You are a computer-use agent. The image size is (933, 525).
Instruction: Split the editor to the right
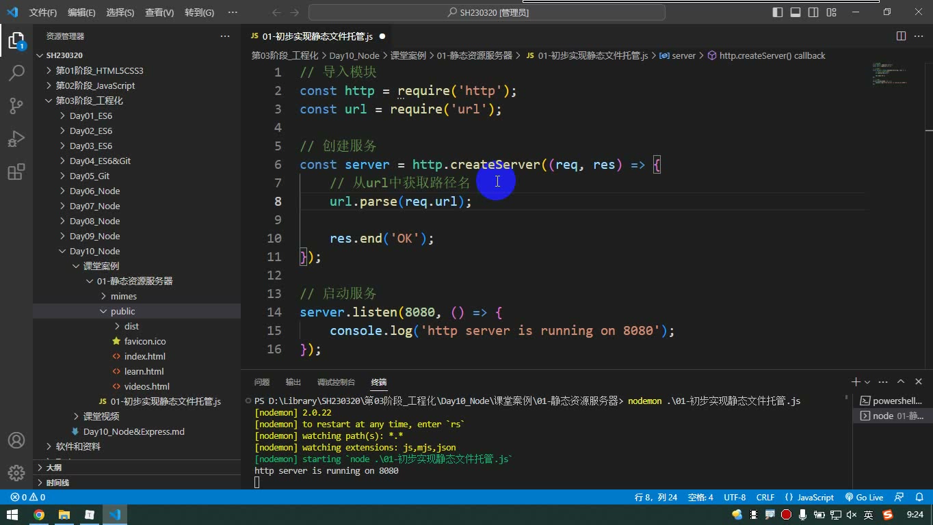[x=901, y=36]
